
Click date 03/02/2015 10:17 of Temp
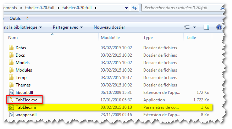pos(116,78)
